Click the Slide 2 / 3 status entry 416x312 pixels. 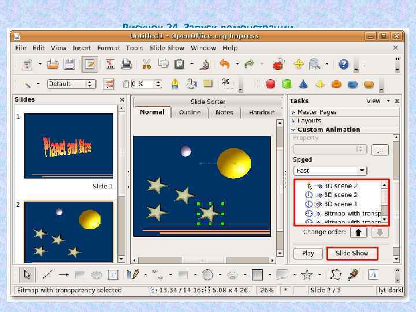pos(325,290)
